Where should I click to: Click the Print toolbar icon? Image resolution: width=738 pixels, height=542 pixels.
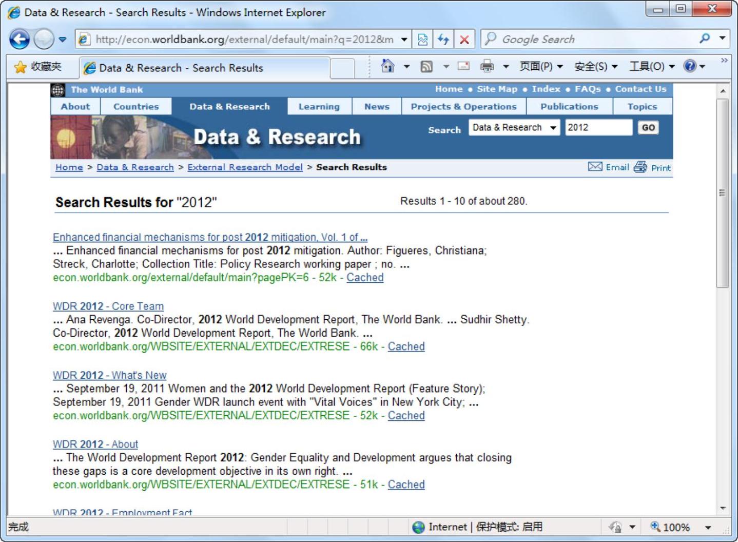[x=487, y=66]
